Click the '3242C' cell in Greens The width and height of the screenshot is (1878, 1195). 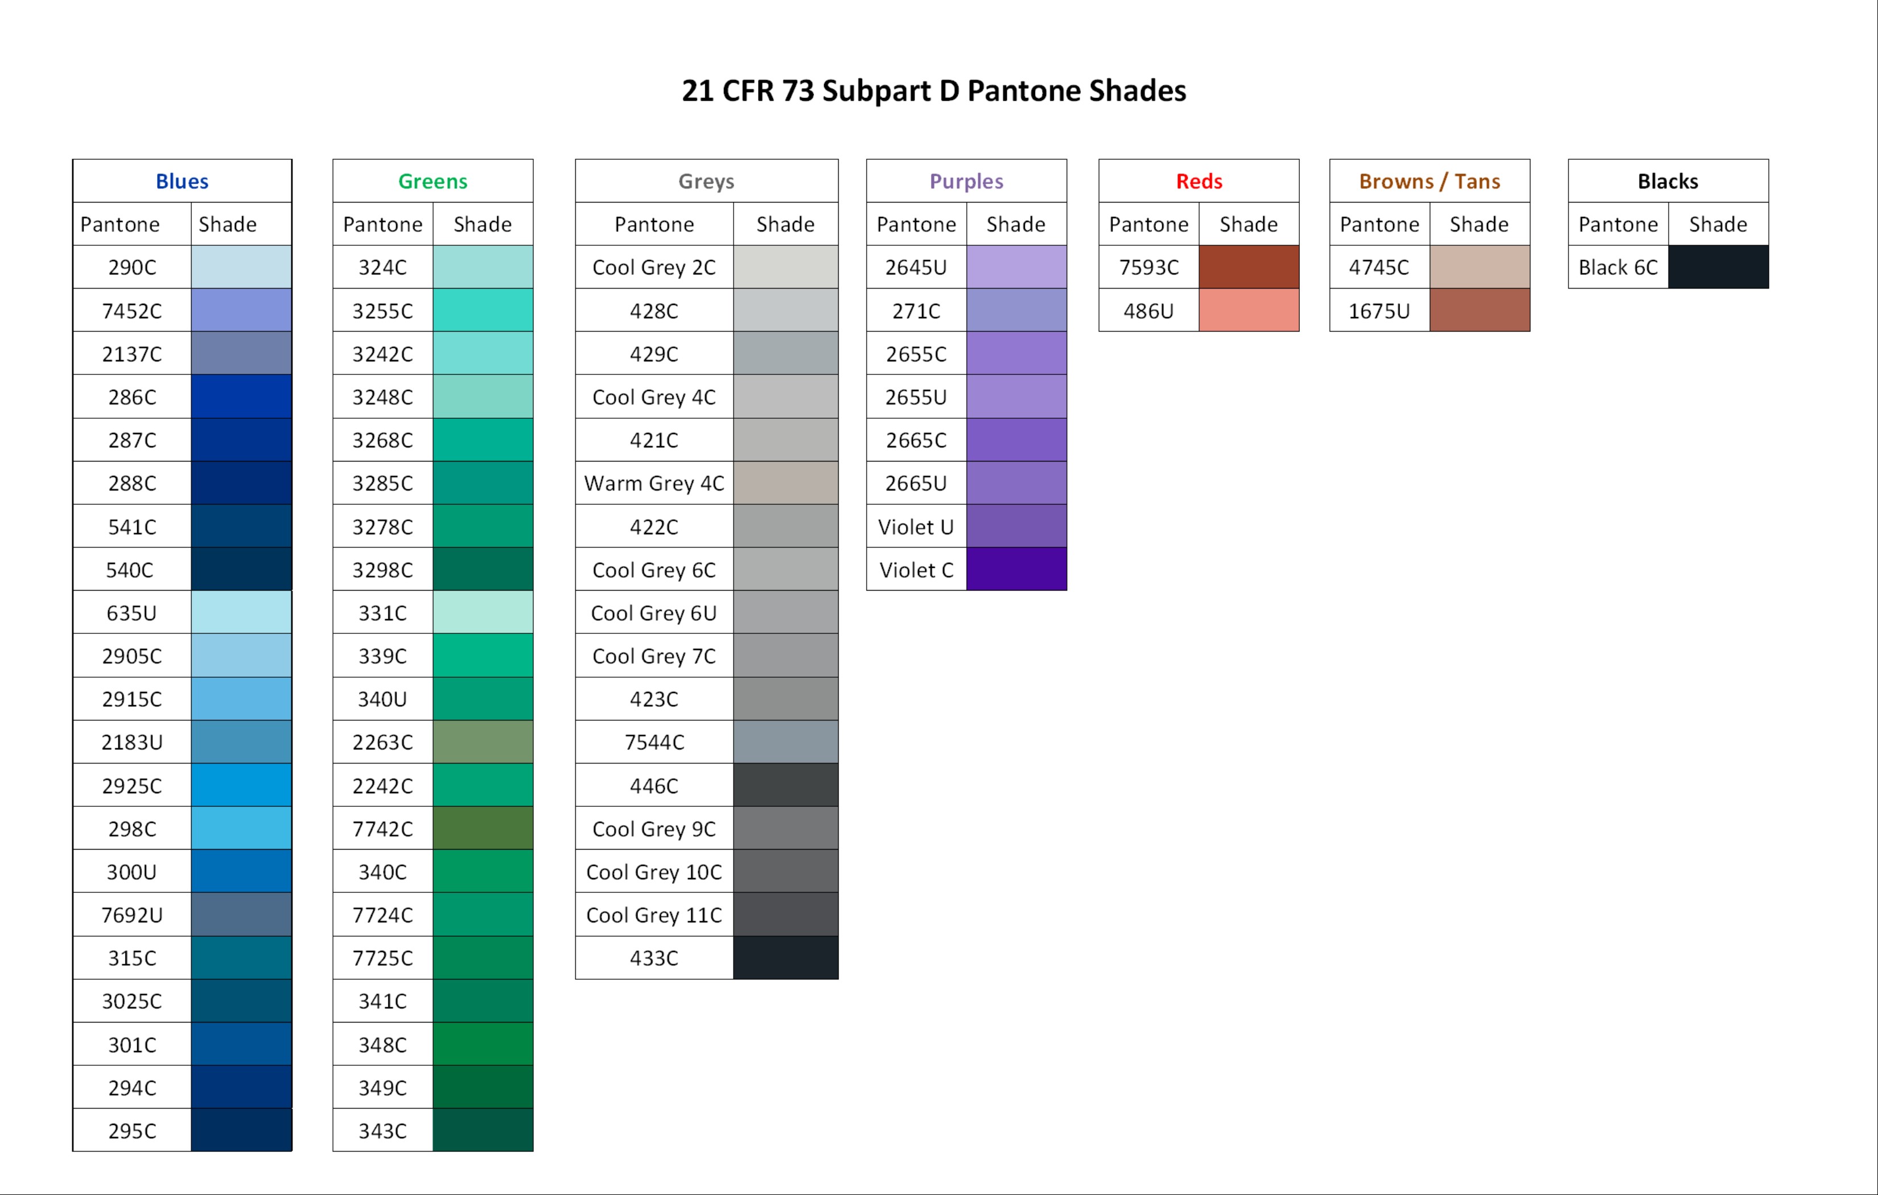(x=383, y=353)
